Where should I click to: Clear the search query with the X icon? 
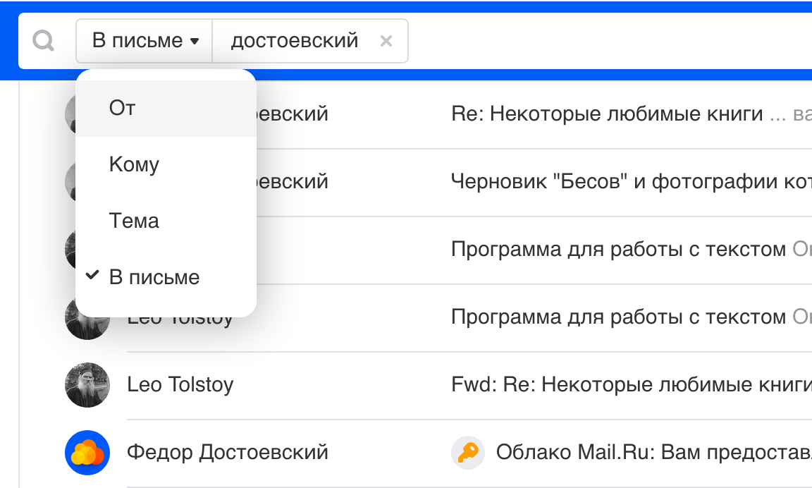coord(386,41)
